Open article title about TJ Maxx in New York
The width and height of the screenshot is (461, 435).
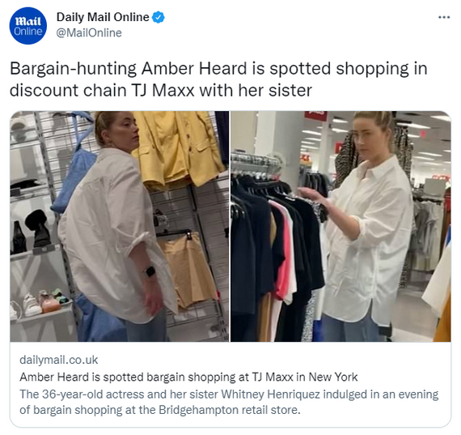pos(188,377)
